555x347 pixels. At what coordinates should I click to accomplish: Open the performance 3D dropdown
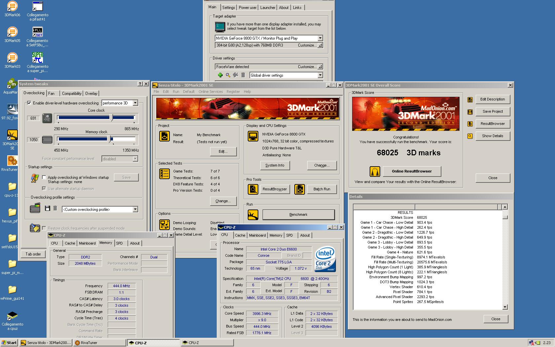coord(135,103)
